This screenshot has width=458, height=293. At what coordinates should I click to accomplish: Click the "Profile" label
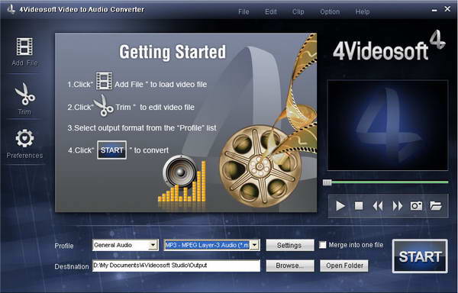(64, 246)
